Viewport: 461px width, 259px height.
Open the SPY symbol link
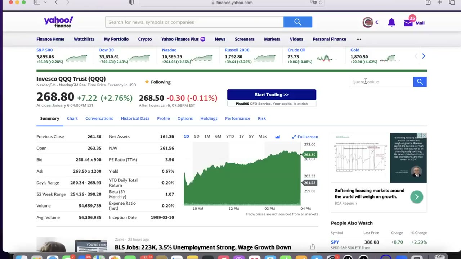335,242
